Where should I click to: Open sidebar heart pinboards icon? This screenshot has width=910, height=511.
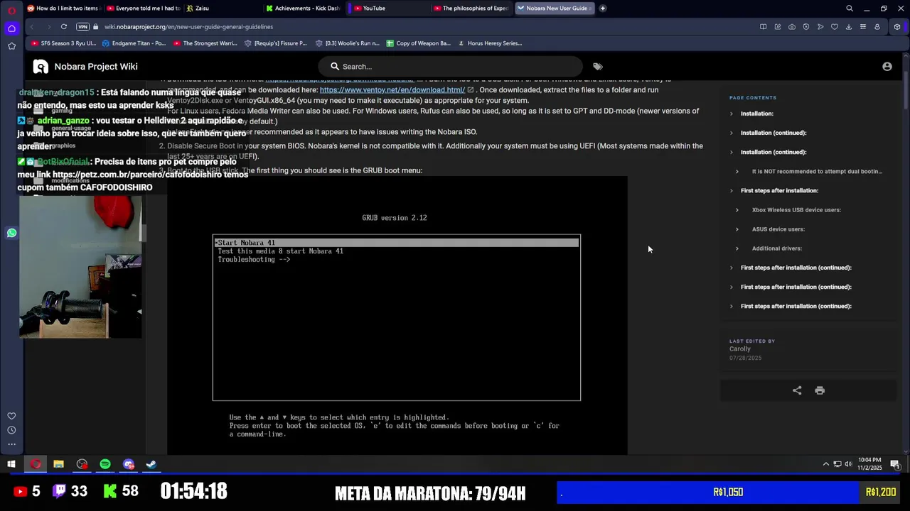pos(11,416)
